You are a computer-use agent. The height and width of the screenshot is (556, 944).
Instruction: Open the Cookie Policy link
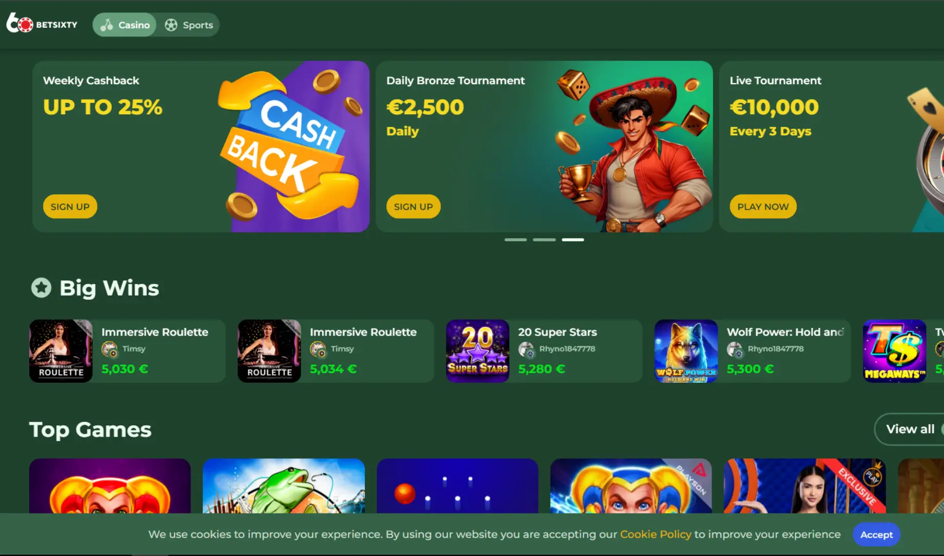pos(656,534)
